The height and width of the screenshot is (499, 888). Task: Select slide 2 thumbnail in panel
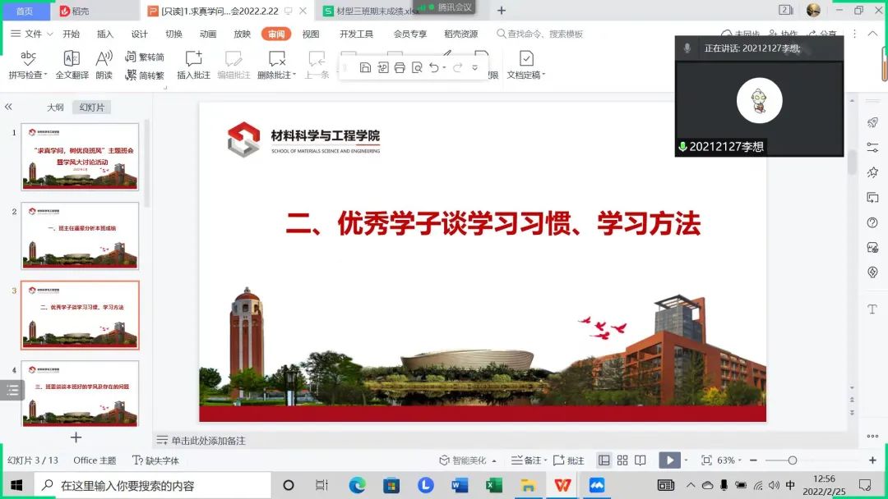pos(80,236)
